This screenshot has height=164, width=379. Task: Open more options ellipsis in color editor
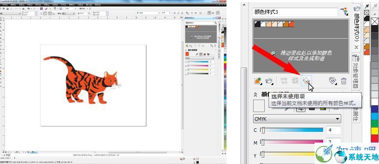click(x=336, y=109)
